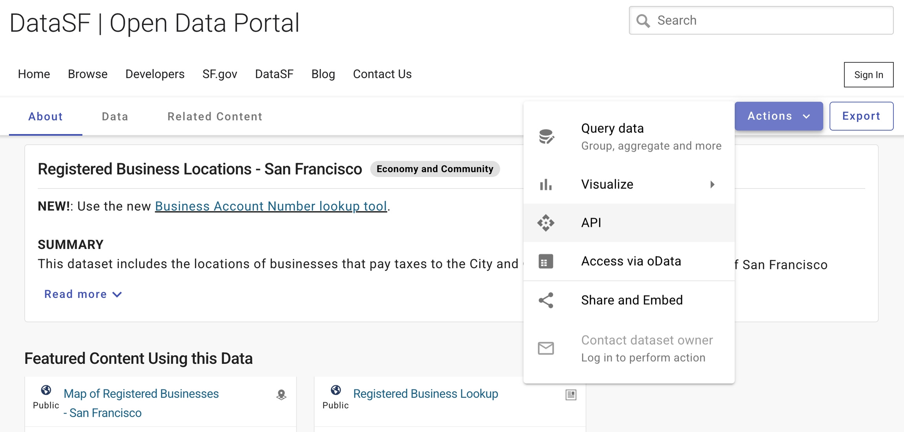
Task: Click the map pin icon on Map card
Action: 281,395
